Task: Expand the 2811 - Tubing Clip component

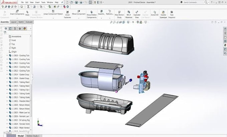Action: (7, 90)
